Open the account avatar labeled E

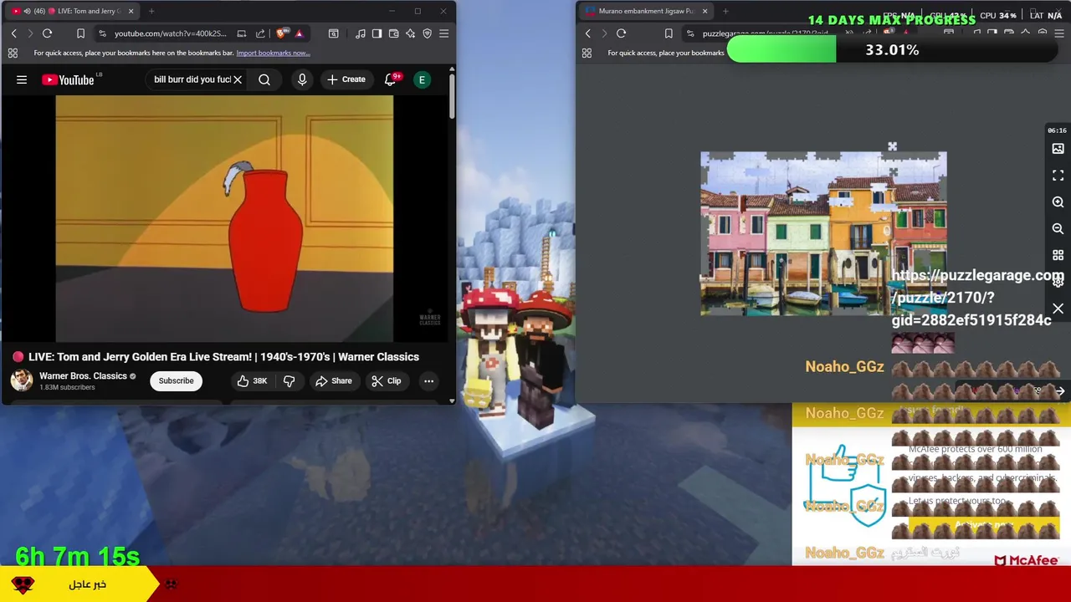click(423, 79)
